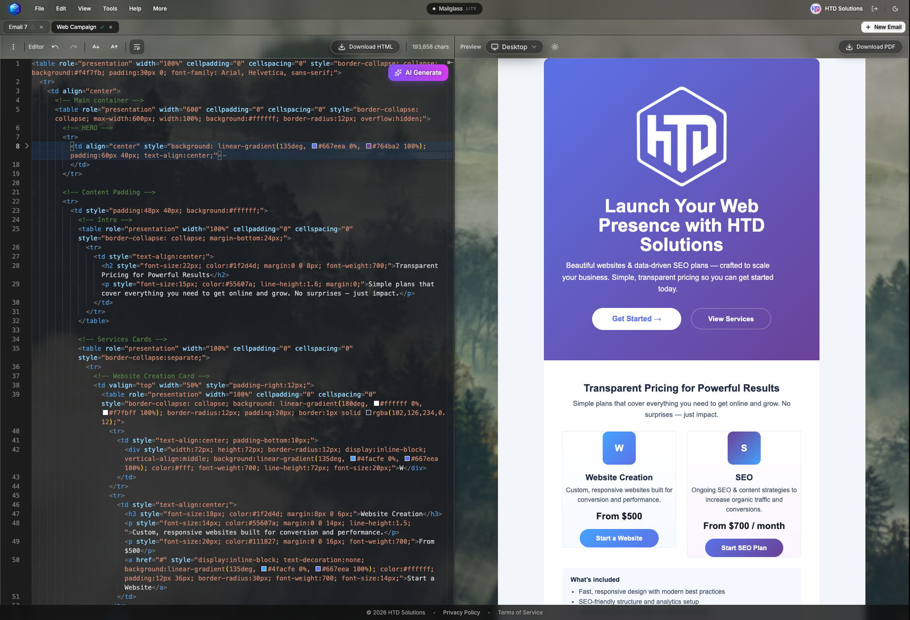Click the #667eea color swatch on line 8

click(314, 146)
